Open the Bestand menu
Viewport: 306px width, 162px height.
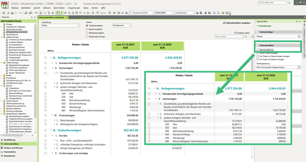(15, 8)
